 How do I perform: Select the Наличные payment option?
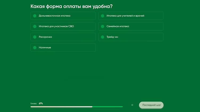tap(63, 48)
